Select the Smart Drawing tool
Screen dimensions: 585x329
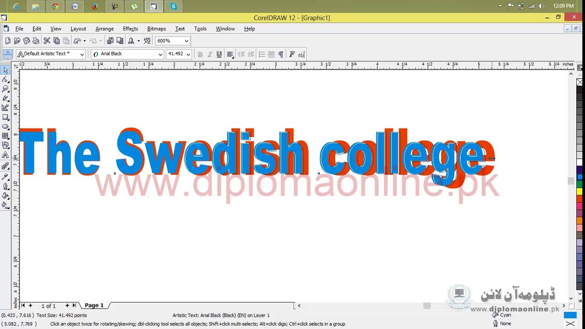coord(5,108)
